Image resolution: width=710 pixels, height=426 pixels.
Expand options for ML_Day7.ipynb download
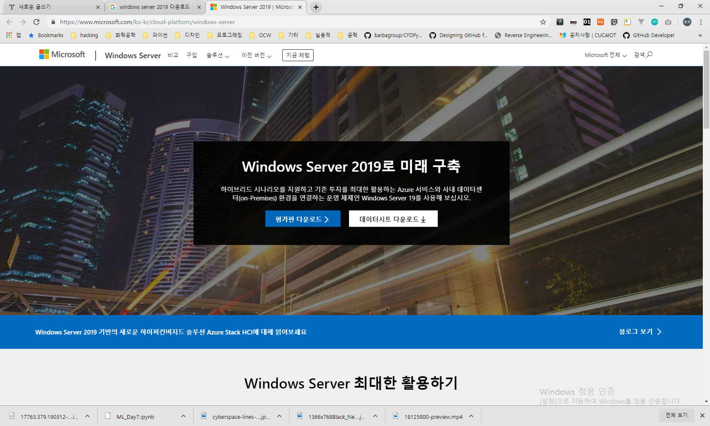pos(183,416)
